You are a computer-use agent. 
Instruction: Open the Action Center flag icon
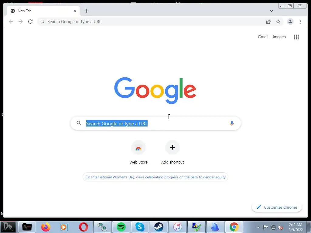coord(265,227)
